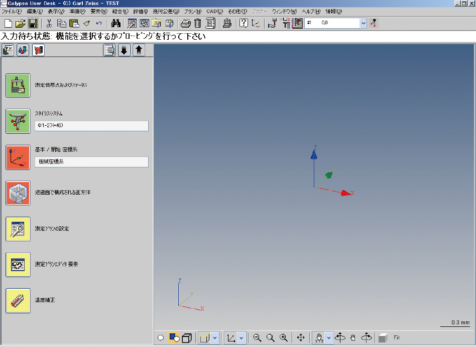
Task: Open help with the question mark icon
Action: pyautogui.click(x=244, y=23)
